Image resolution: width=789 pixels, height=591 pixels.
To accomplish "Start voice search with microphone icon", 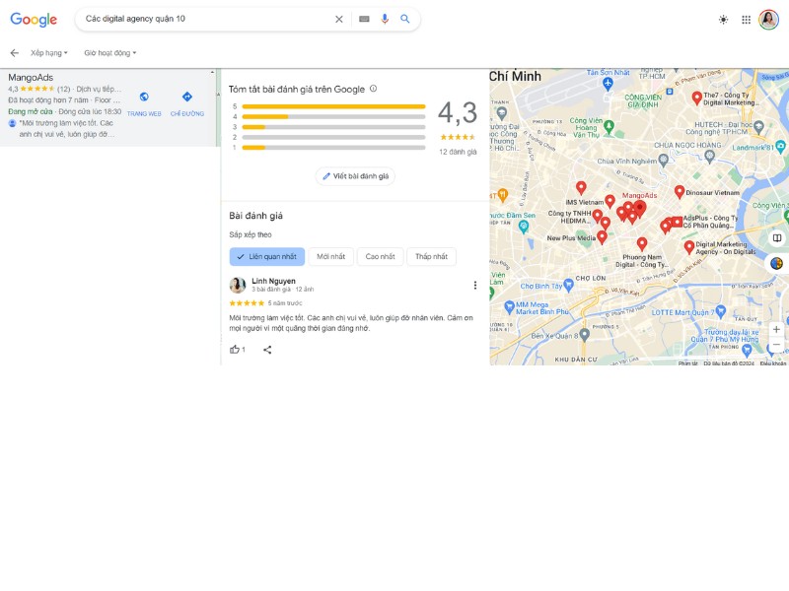I will coord(385,19).
